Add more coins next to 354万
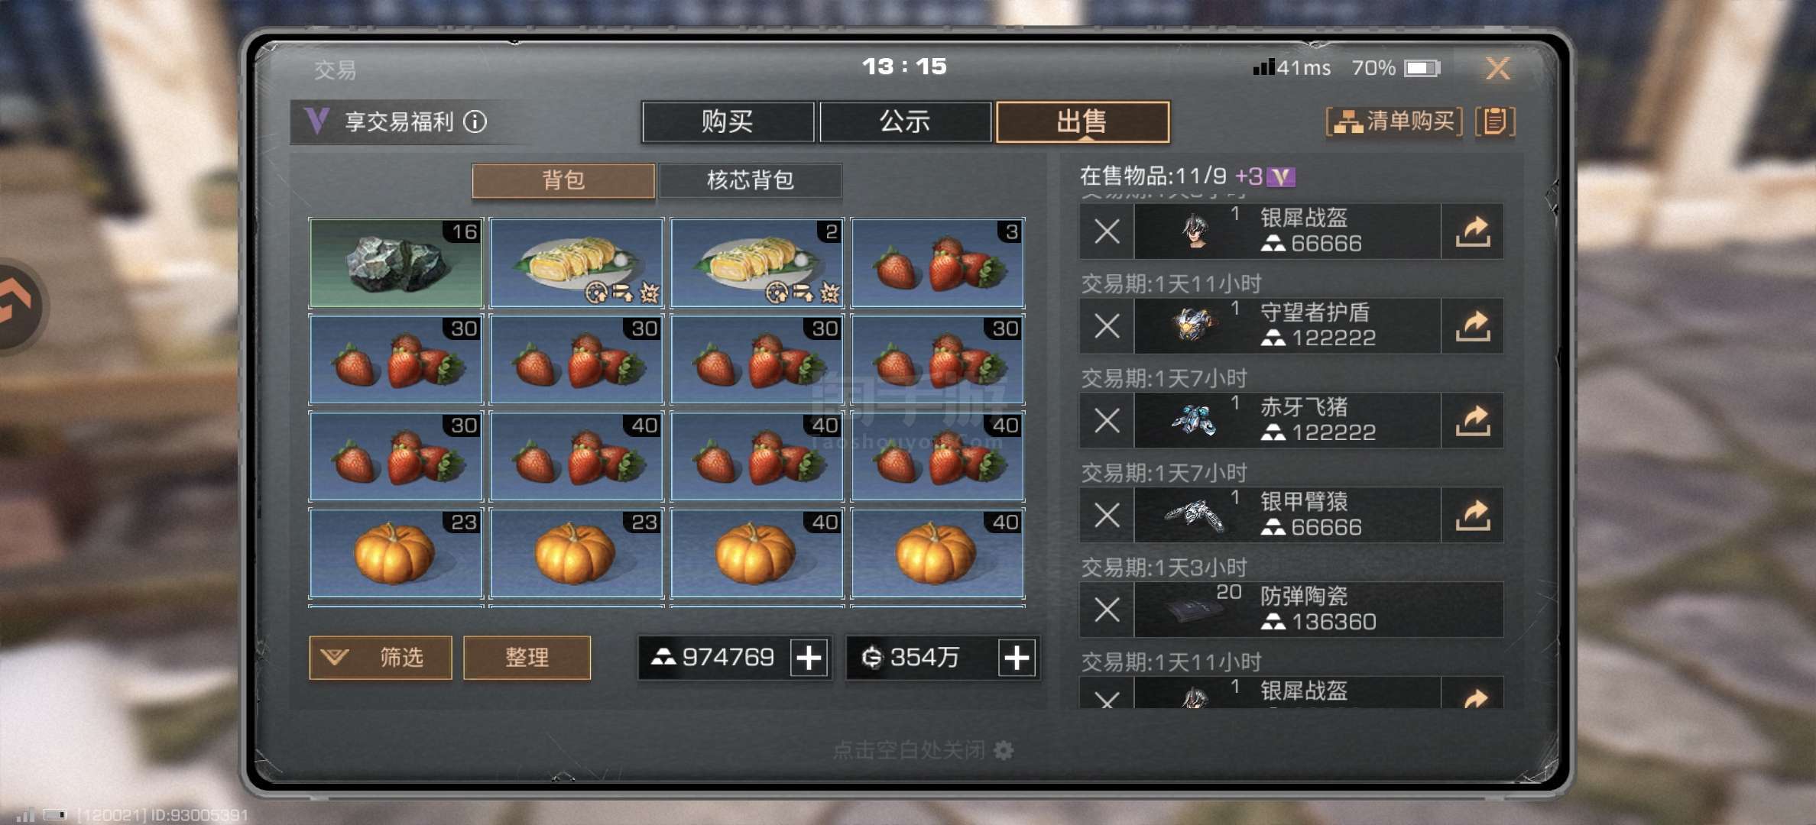The image size is (1816, 825). click(1017, 658)
